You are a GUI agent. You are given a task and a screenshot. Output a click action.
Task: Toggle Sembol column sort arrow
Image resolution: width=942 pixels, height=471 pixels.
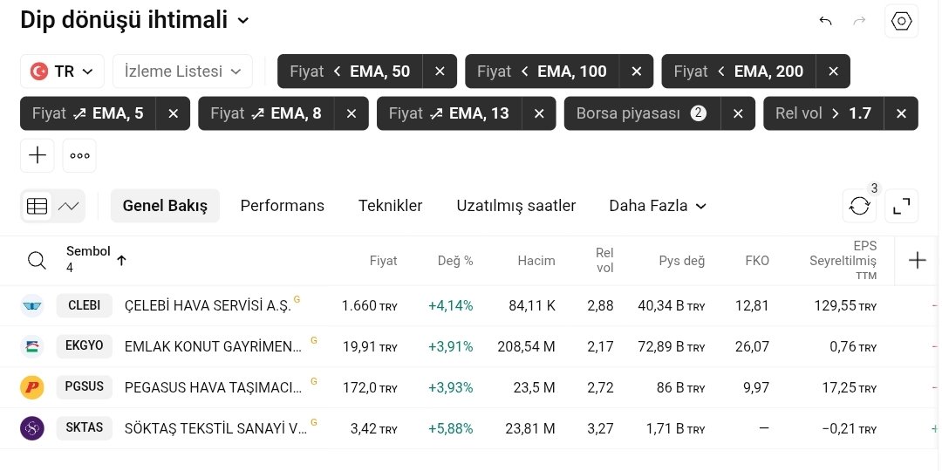(121, 260)
